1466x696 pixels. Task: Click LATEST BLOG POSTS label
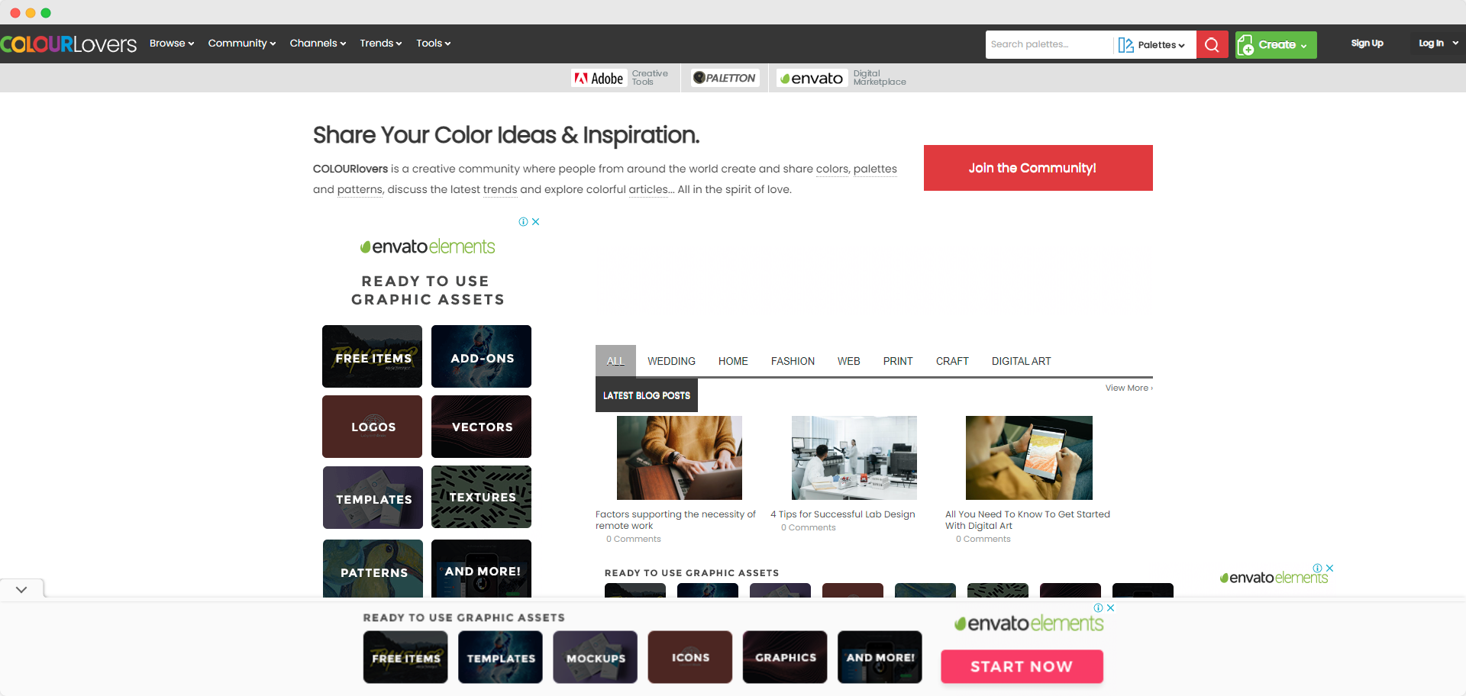(x=647, y=395)
